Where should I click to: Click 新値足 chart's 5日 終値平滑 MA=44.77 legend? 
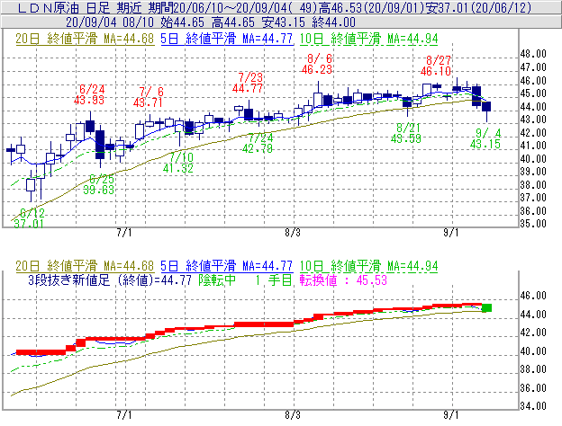point(227,266)
